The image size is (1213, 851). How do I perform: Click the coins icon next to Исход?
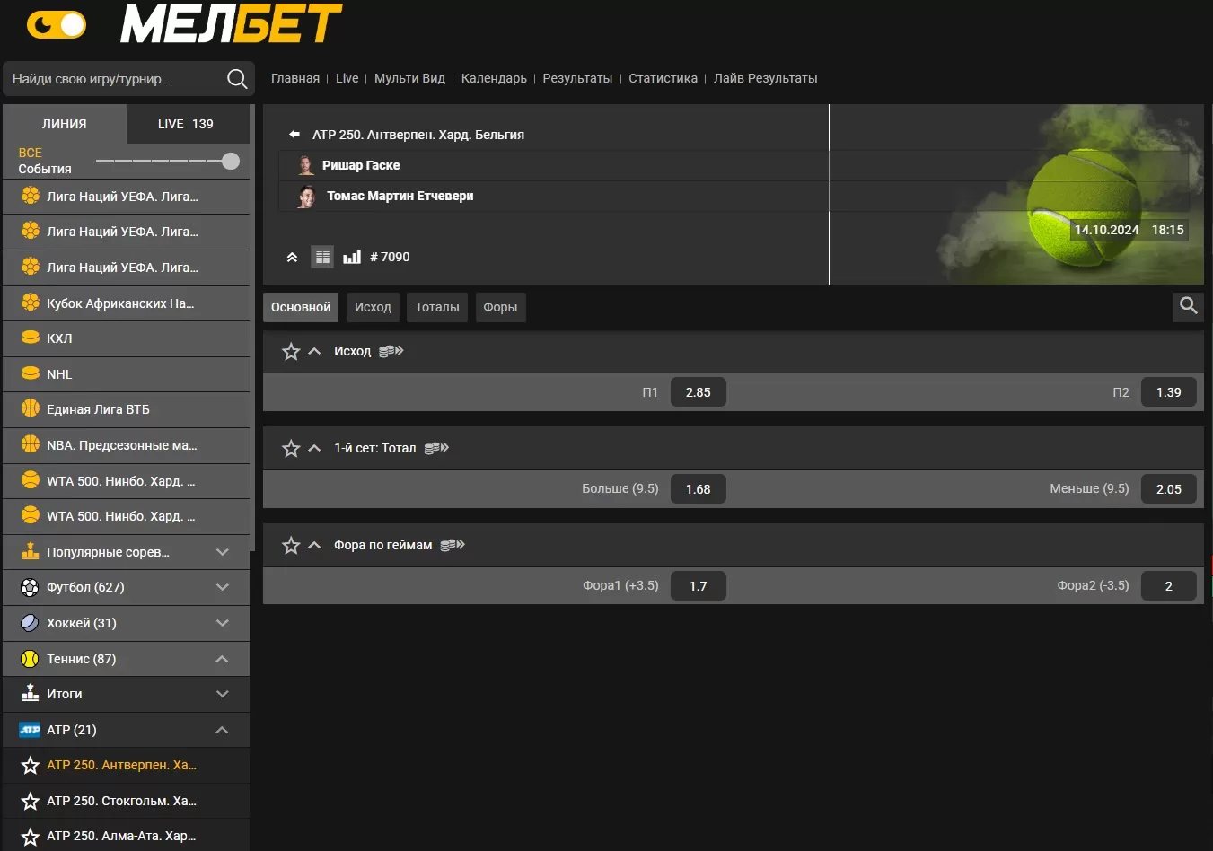(391, 351)
